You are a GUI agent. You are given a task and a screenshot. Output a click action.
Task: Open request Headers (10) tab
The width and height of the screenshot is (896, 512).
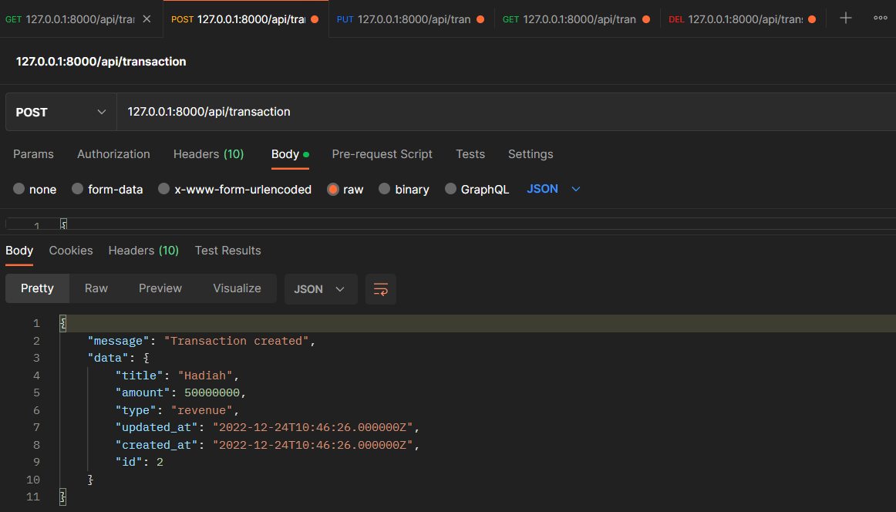pos(208,154)
